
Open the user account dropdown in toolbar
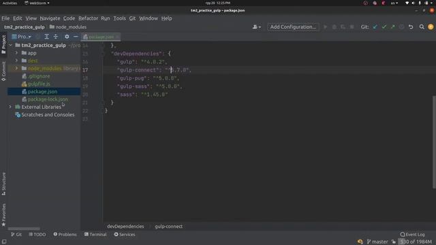[x=256, y=27]
